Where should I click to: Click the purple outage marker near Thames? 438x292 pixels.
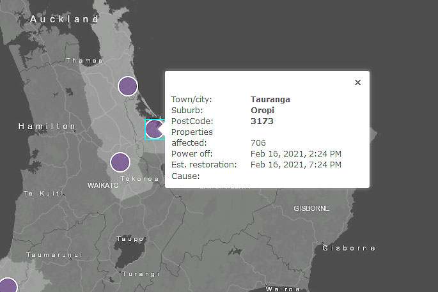pos(128,86)
